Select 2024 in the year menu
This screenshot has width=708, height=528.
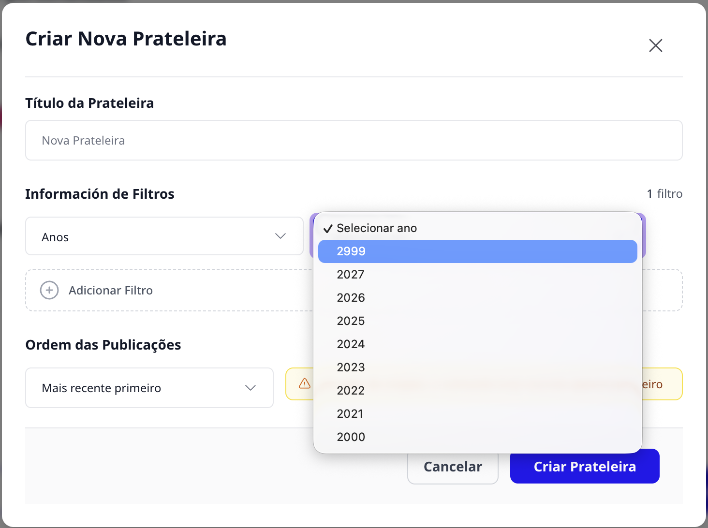click(478, 344)
